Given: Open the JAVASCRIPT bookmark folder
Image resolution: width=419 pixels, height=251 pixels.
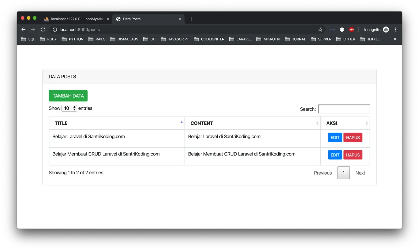Looking at the screenshot, I should tap(175, 39).
